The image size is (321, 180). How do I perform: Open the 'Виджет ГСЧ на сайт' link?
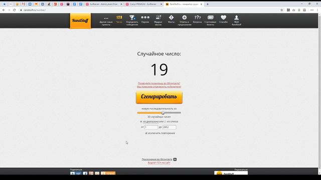tap(159, 162)
